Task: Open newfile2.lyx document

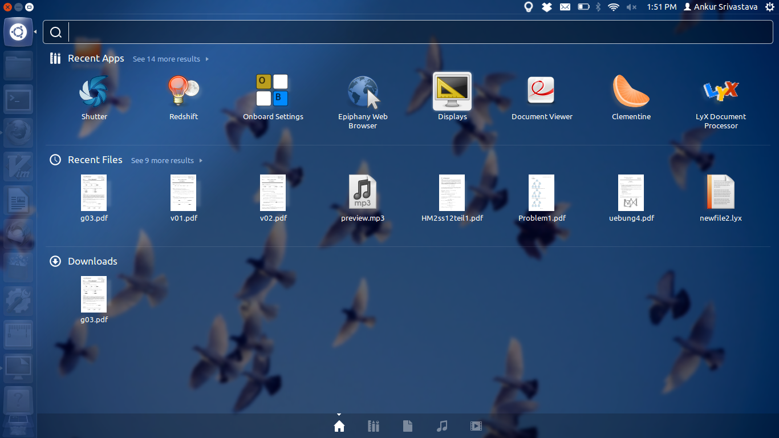Action: (721, 193)
